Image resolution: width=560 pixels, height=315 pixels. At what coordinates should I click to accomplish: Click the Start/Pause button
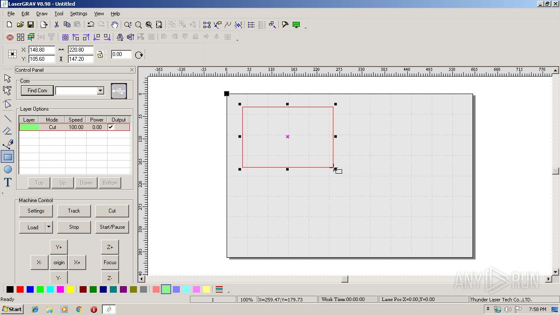(x=112, y=227)
